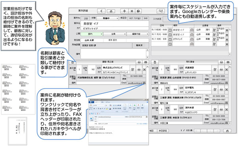The height and width of the screenshot is (147, 238).
Task: Print from the 顧客・見込客 panel header
Action: (139, 62)
